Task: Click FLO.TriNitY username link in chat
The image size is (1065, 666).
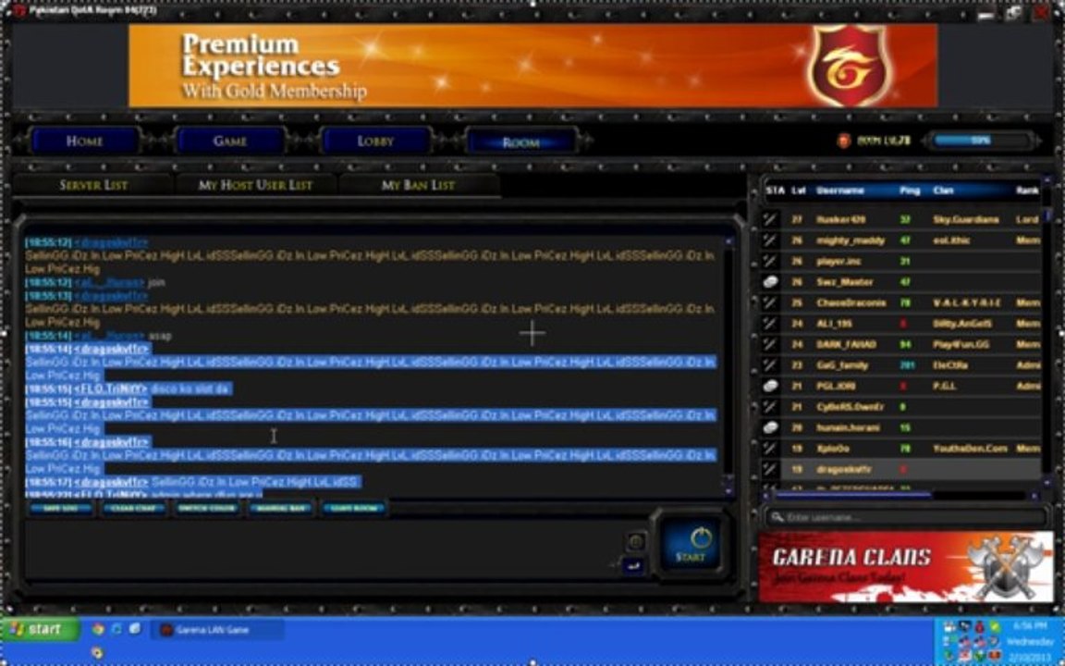Action: (x=111, y=388)
